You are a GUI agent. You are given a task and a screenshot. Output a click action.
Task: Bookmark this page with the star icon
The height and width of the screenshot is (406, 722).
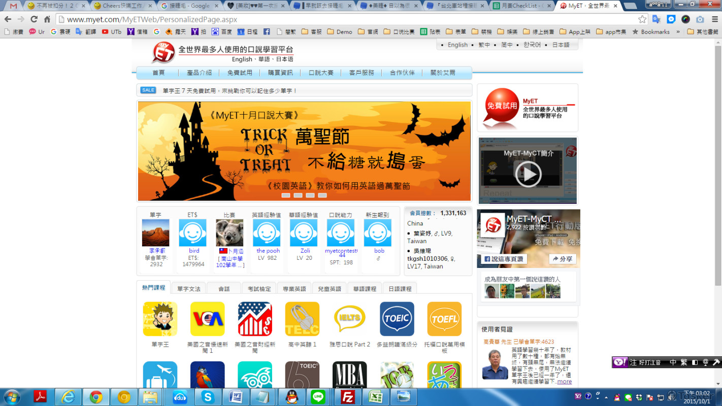point(642,19)
